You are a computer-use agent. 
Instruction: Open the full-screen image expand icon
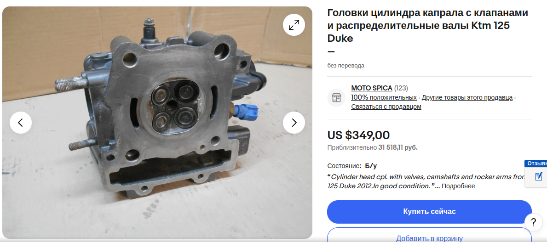(294, 25)
